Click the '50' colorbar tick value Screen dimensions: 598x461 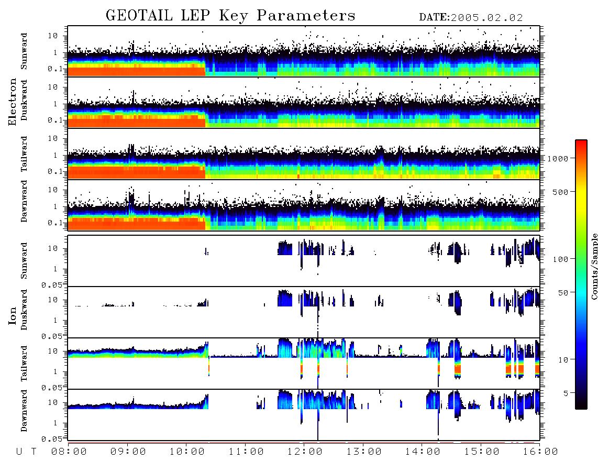(x=563, y=293)
